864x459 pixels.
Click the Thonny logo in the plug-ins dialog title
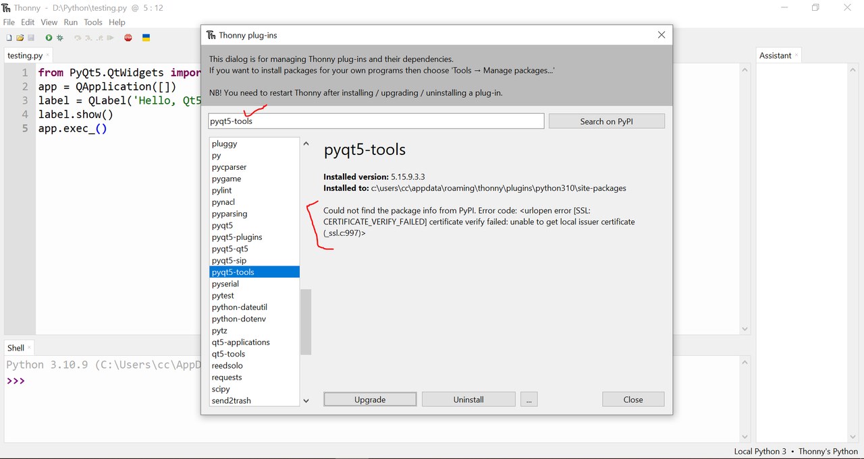click(211, 35)
